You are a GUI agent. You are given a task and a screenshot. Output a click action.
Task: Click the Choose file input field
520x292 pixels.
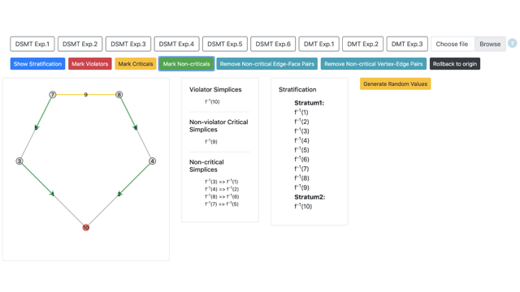click(453, 44)
